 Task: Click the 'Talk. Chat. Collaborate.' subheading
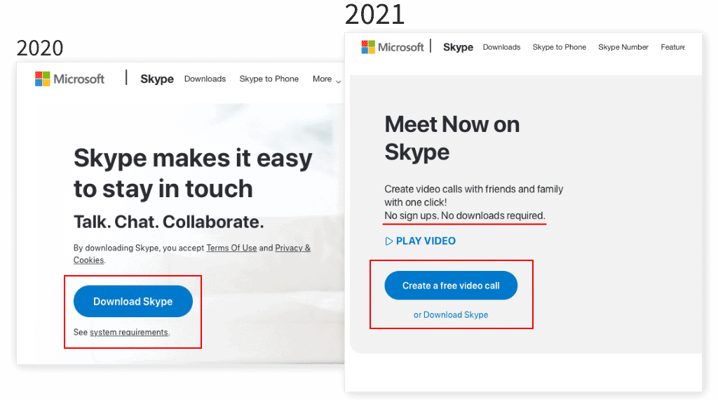point(168,222)
